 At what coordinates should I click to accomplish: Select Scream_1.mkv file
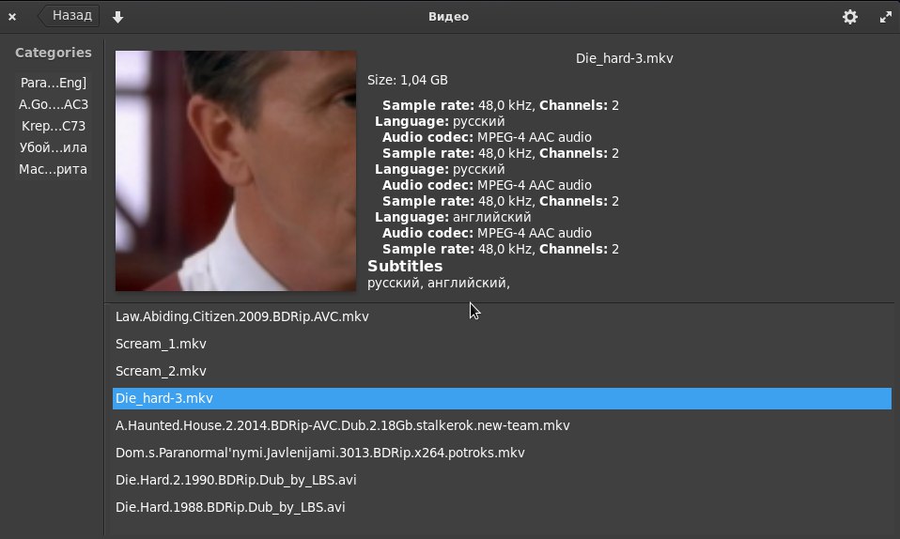502,344
